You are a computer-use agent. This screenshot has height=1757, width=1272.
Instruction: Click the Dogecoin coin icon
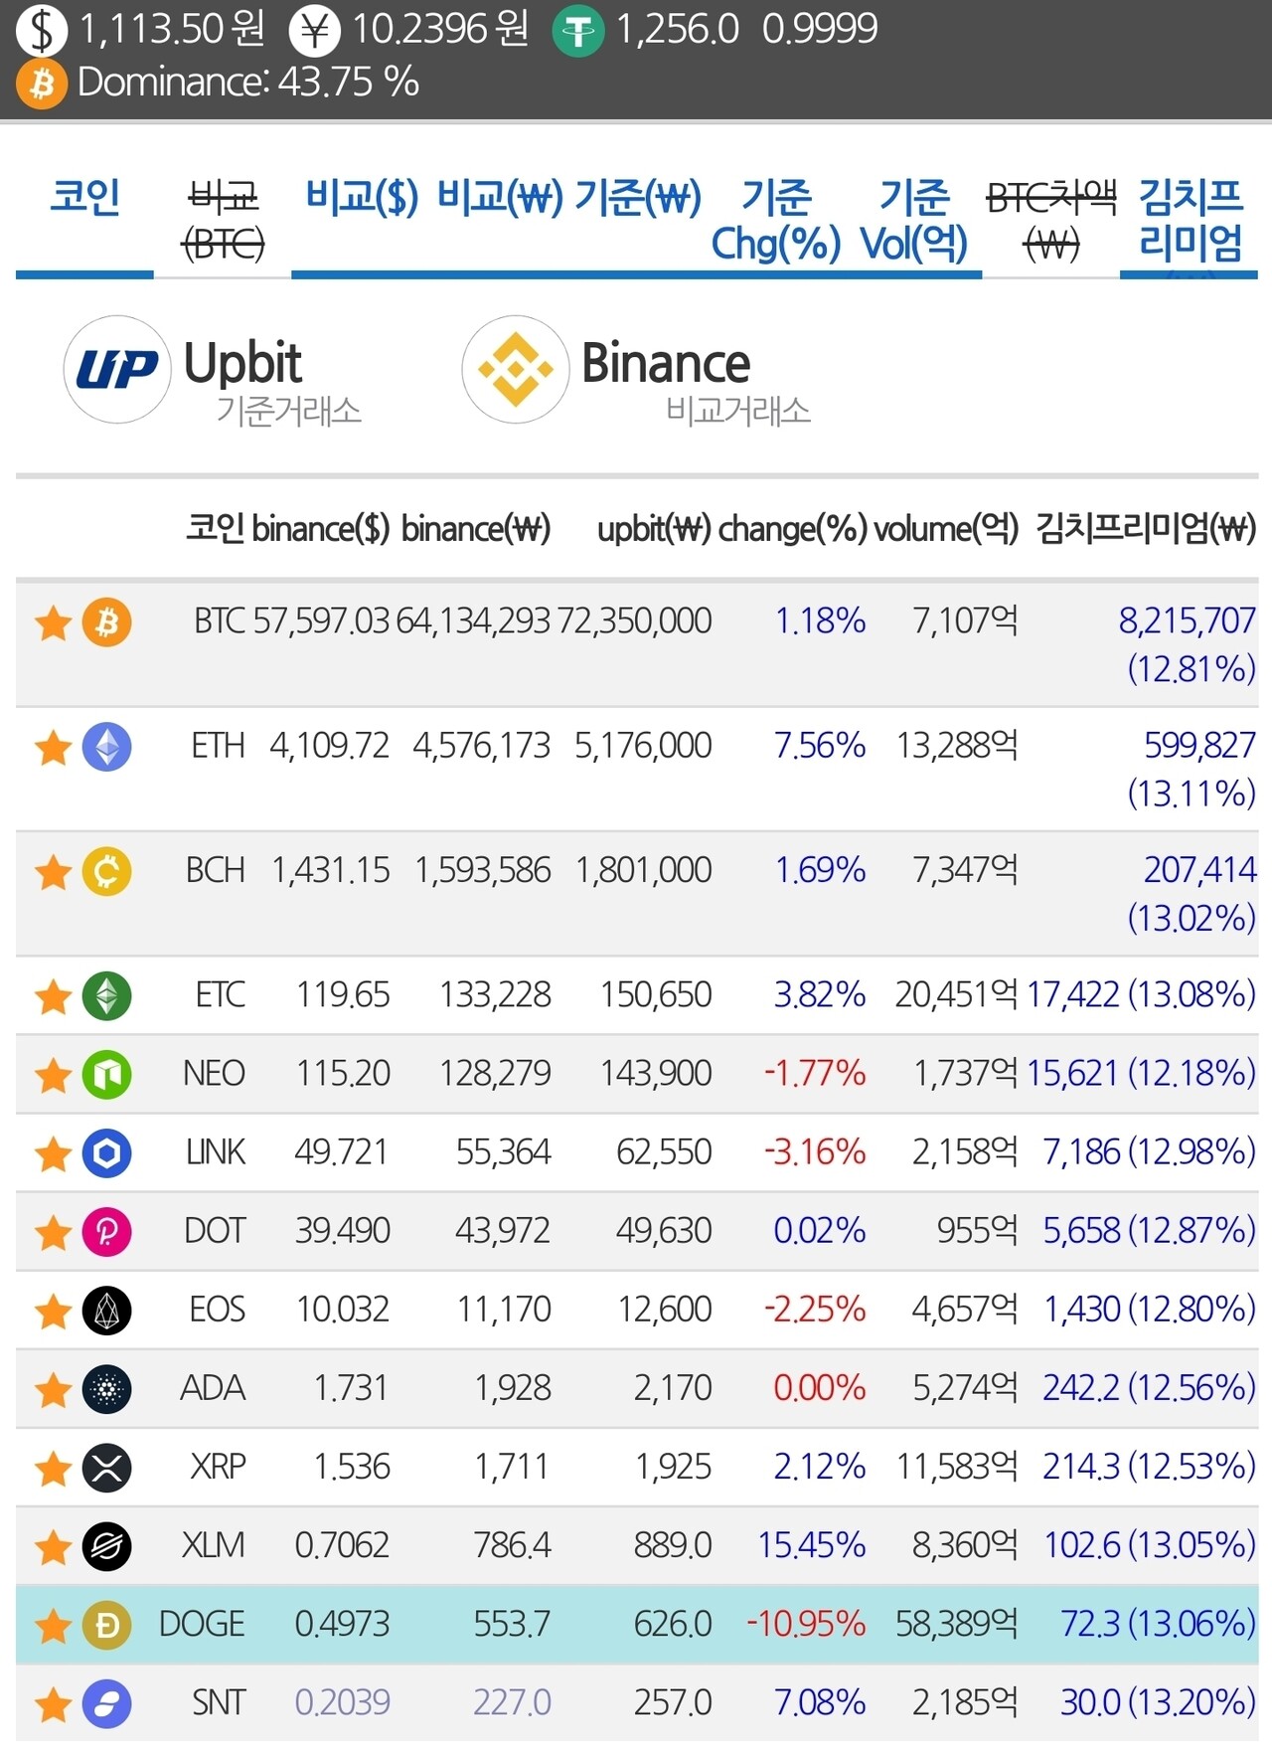pos(106,1625)
